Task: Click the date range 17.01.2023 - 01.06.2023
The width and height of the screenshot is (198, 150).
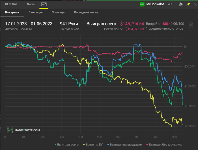Action: pyautogui.click(x=29, y=24)
